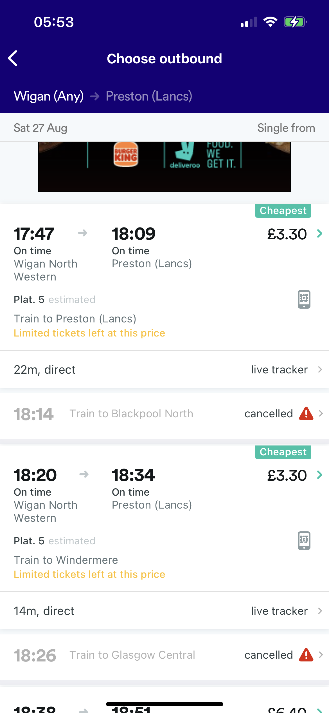Viewport: 329px width, 713px height.
Task: Select Wigan (Any) origin station
Action: tap(49, 96)
